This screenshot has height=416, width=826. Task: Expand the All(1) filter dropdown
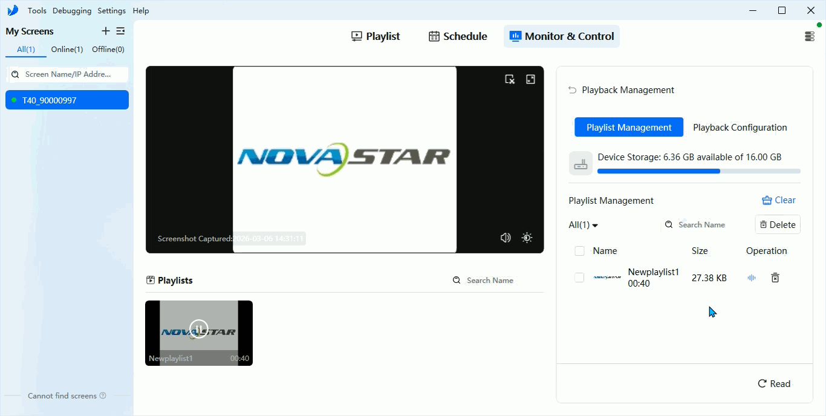point(584,225)
